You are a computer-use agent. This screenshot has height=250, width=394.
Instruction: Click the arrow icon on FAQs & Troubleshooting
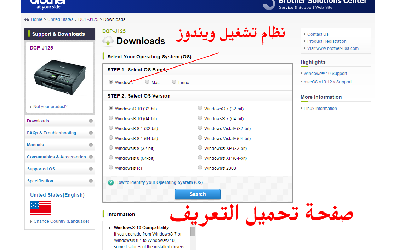(91, 133)
